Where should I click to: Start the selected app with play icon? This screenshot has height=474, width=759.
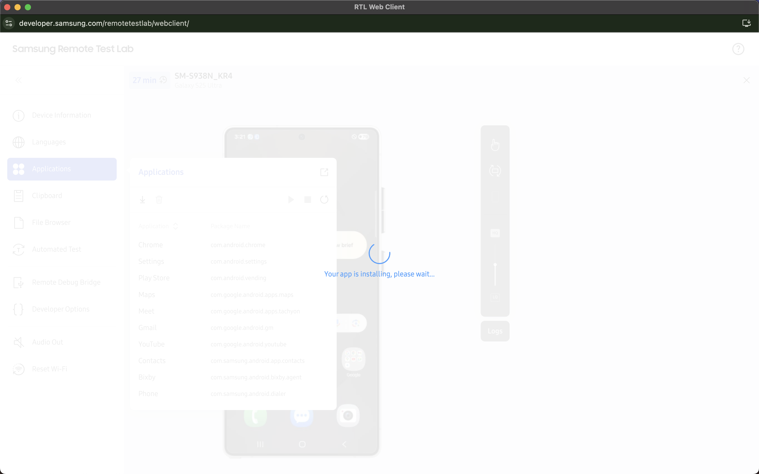coord(291,200)
